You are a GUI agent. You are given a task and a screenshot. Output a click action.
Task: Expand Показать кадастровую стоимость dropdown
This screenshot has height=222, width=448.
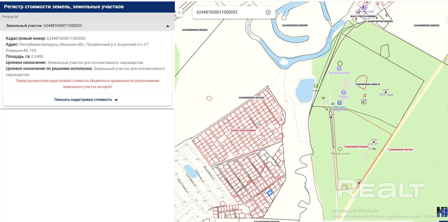click(86, 100)
